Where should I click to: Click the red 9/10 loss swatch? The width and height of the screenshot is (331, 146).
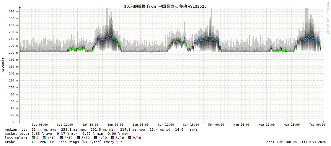pos(130,138)
